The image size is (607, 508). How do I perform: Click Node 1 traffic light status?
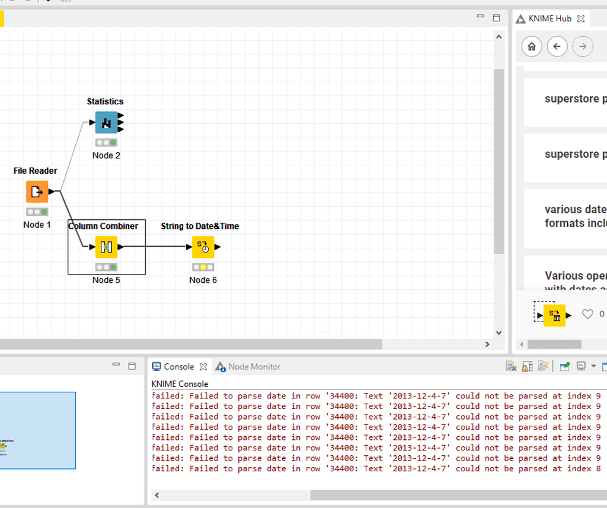coord(37,212)
